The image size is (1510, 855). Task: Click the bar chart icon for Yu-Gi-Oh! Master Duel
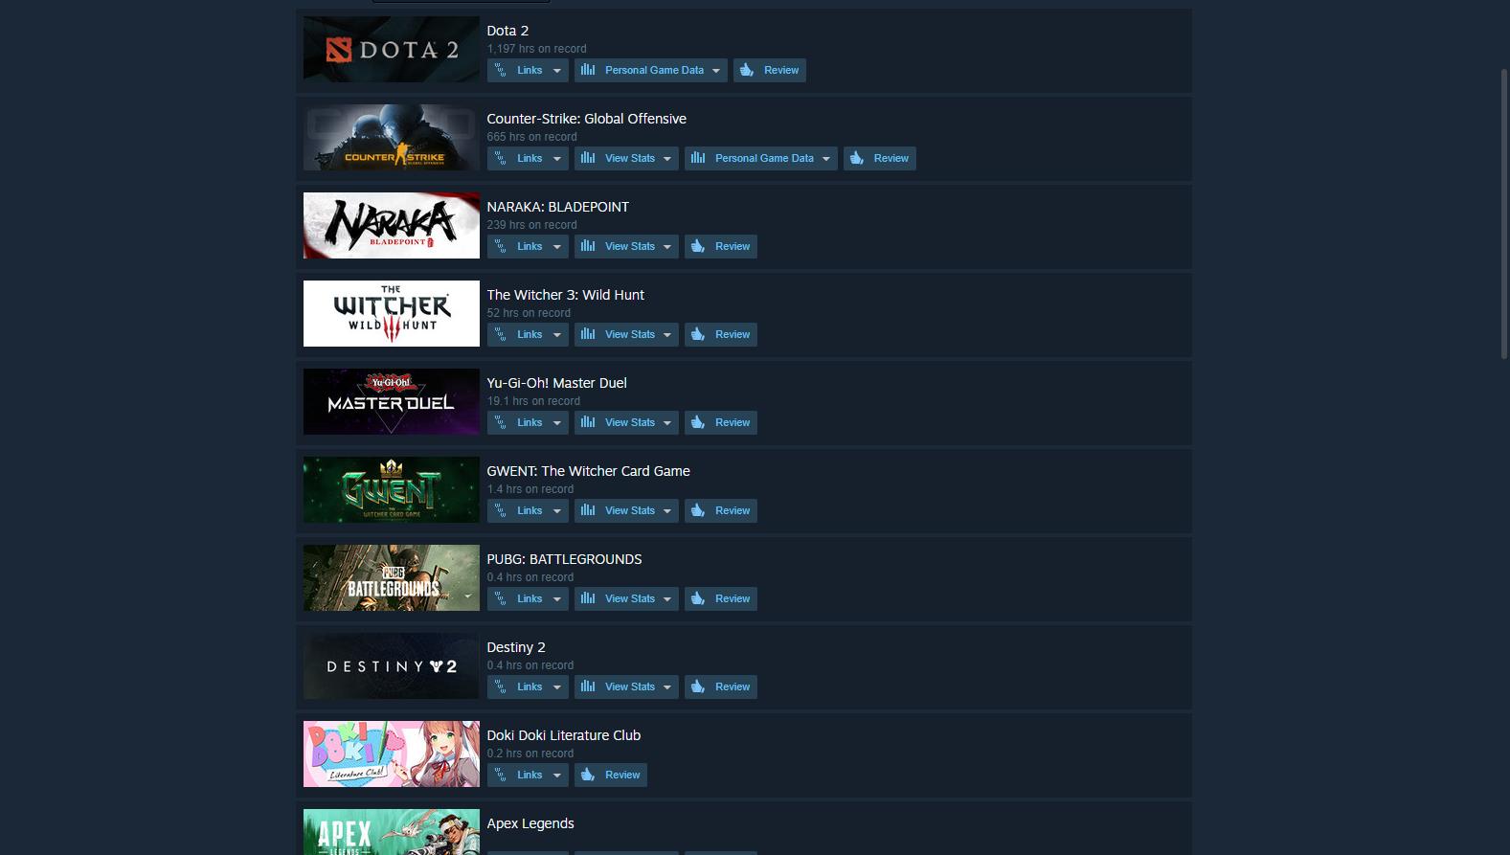coord(588,422)
